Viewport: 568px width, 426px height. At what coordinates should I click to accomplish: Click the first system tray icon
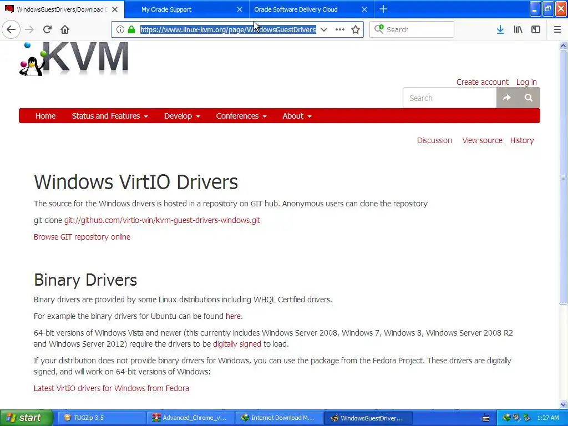506,418
